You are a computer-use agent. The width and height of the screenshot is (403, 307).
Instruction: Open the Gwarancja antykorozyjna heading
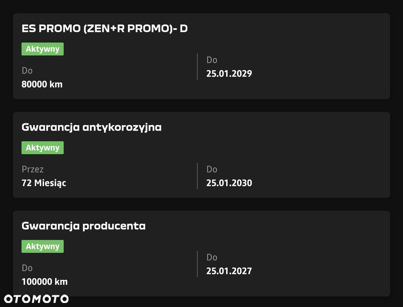[x=91, y=127]
